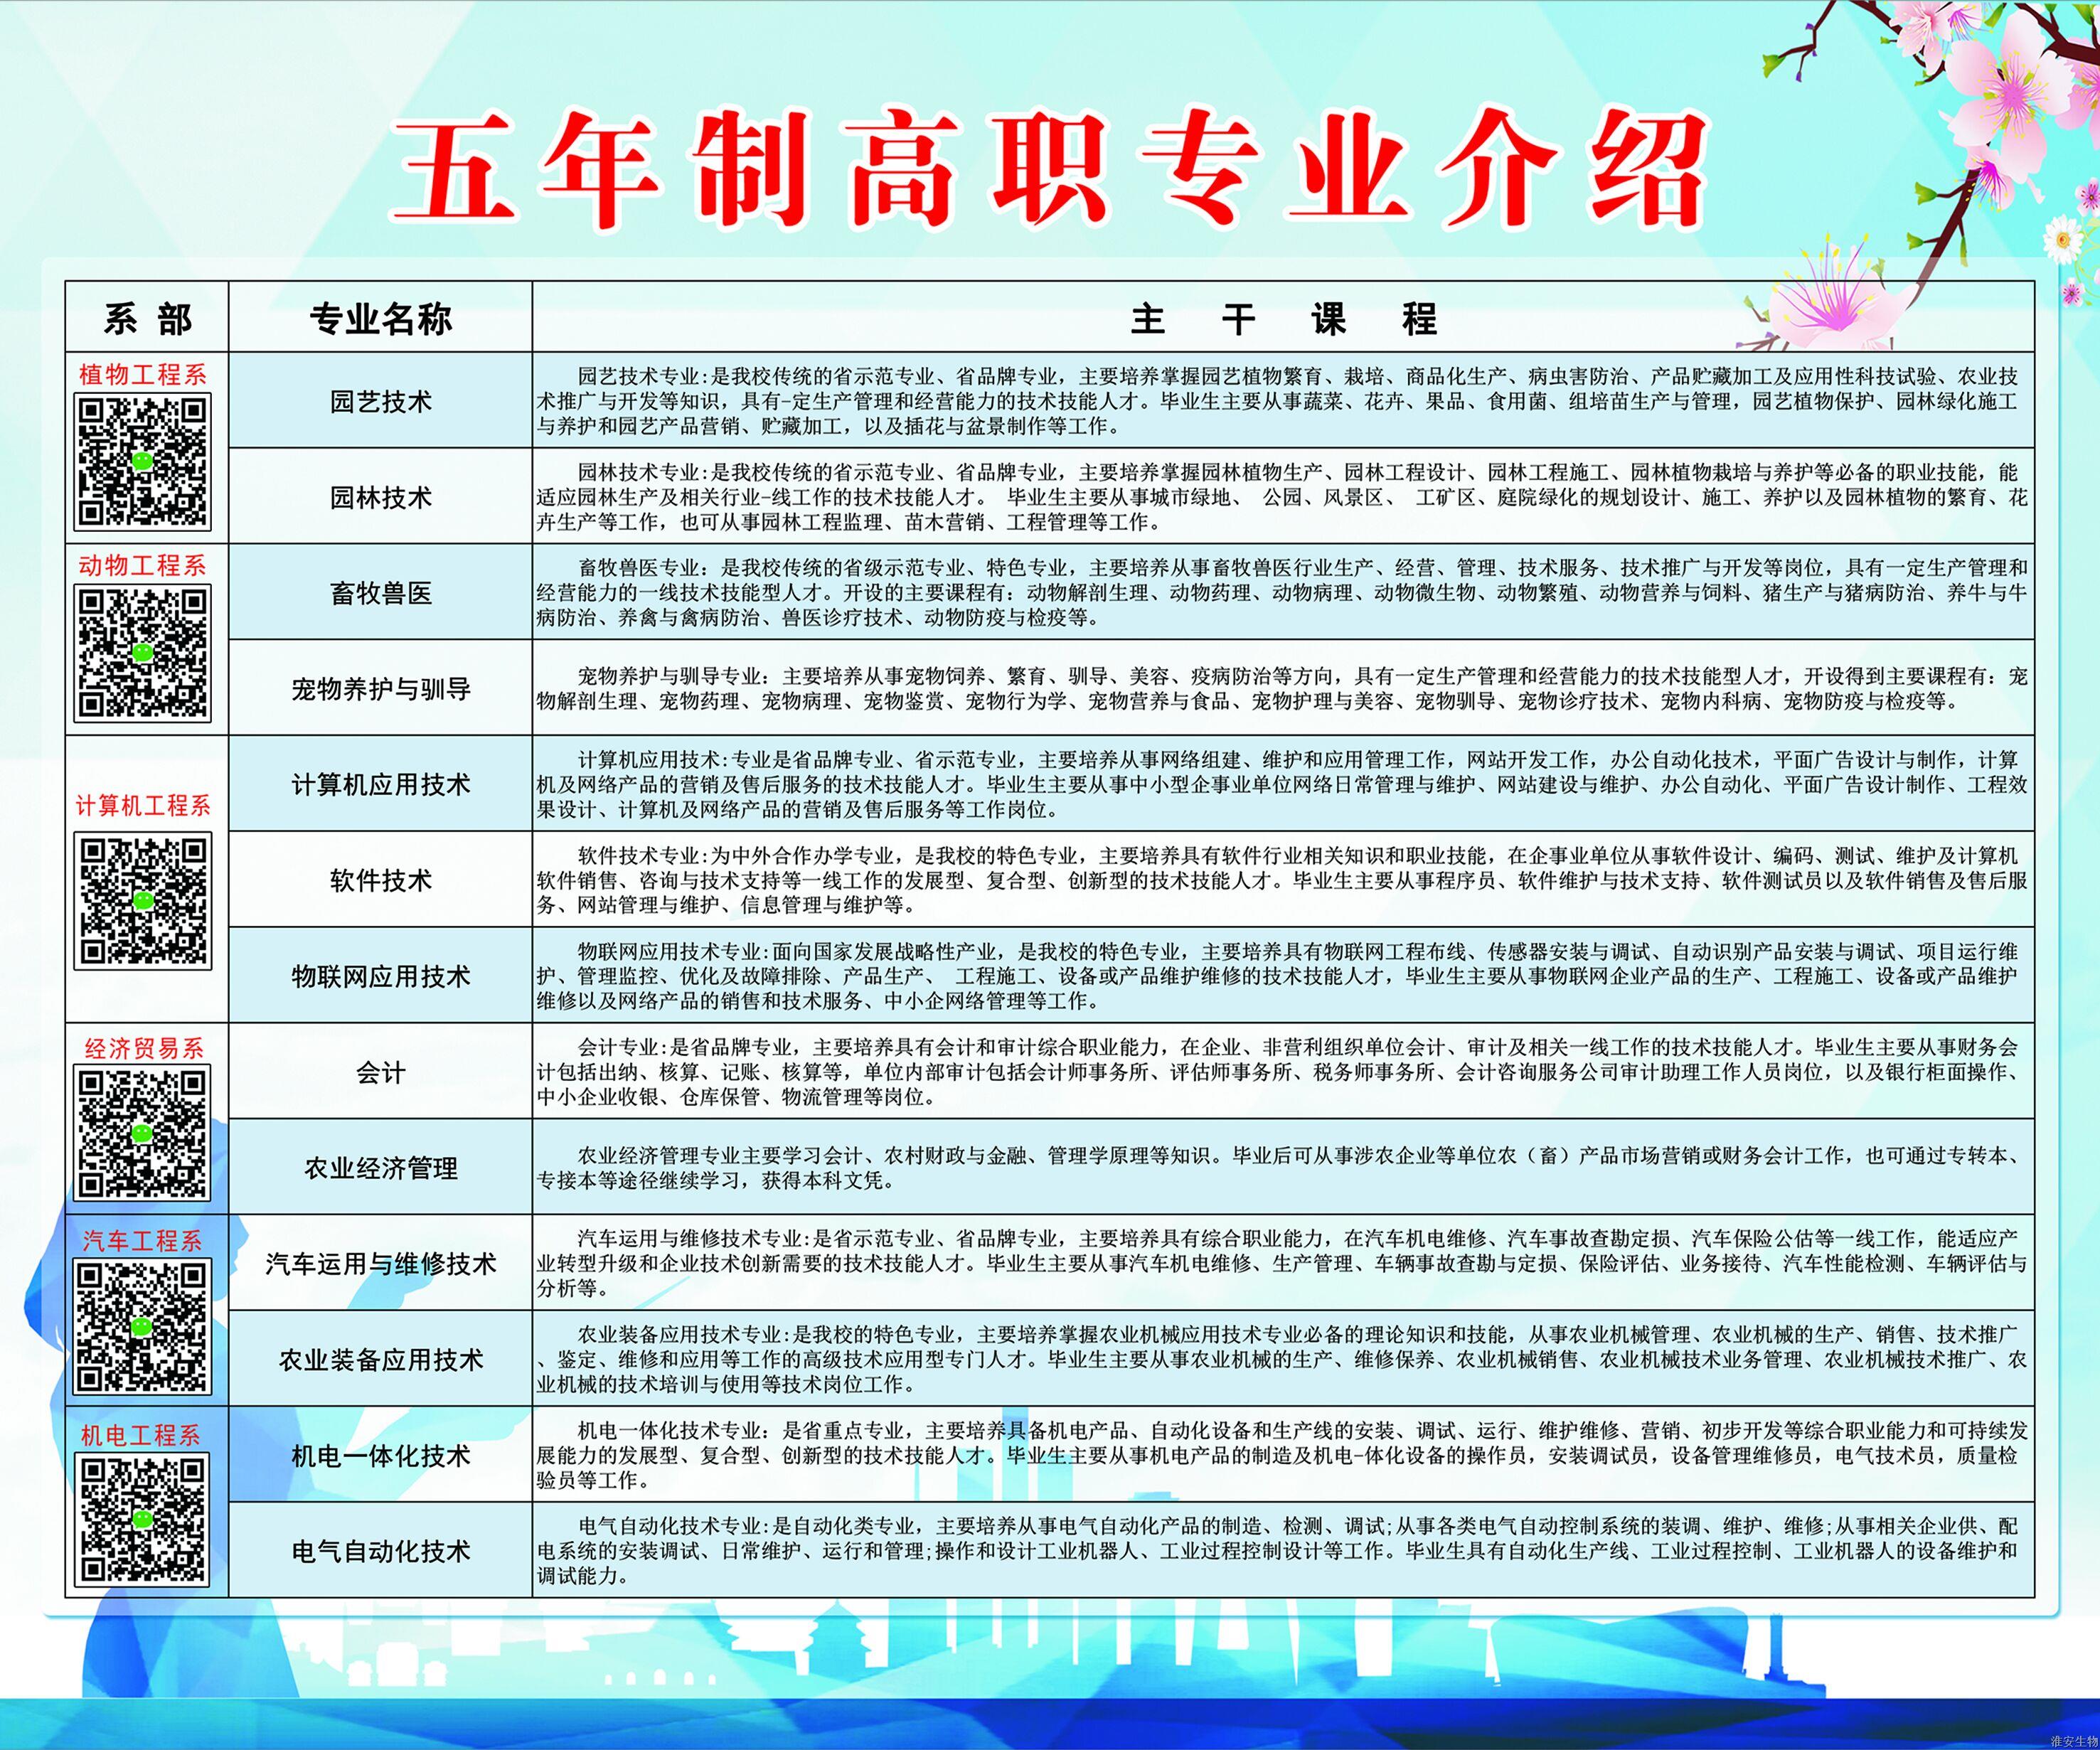
Task: Click the 物联网应用技术 major name
Action: (x=380, y=976)
